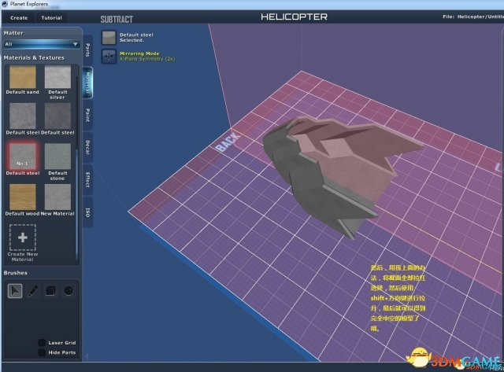Image resolution: width=504 pixels, height=372 pixels.
Task: Open the Tutorial menu
Action: point(51,18)
